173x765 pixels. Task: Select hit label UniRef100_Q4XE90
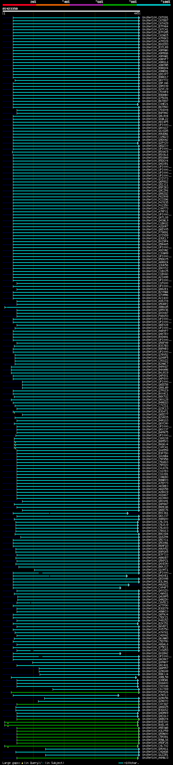(155, 564)
